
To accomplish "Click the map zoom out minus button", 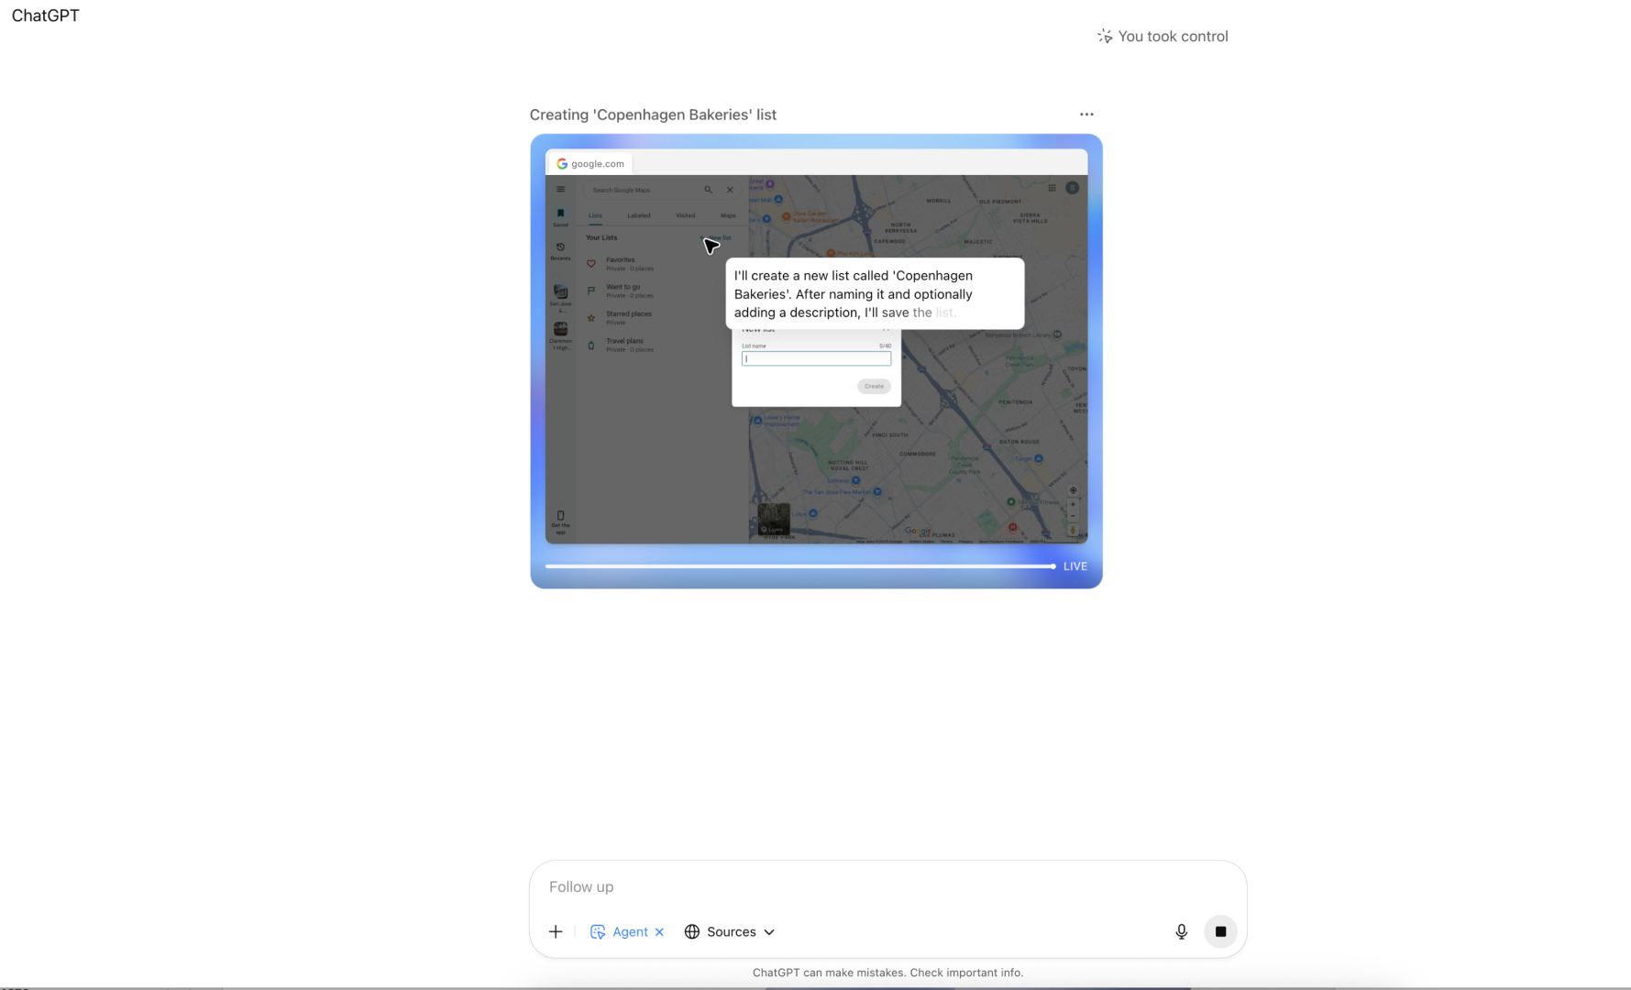I will (1073, 516).
